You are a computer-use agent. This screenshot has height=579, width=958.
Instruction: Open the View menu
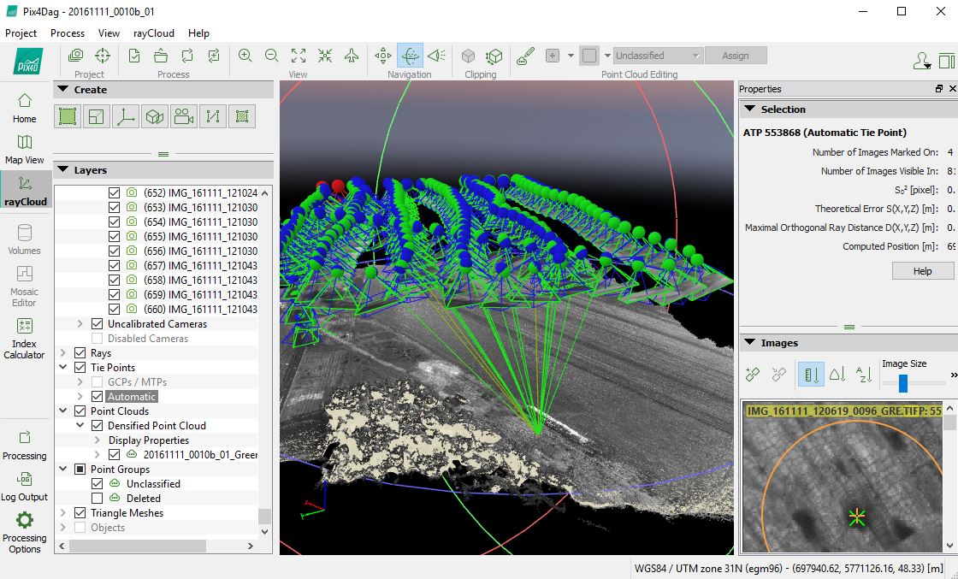pos(109,33)
